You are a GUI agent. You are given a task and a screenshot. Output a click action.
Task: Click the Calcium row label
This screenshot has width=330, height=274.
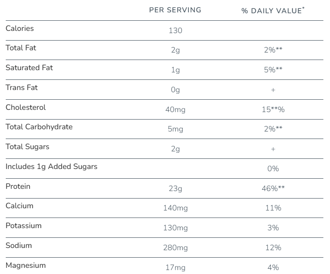(19, 206)
